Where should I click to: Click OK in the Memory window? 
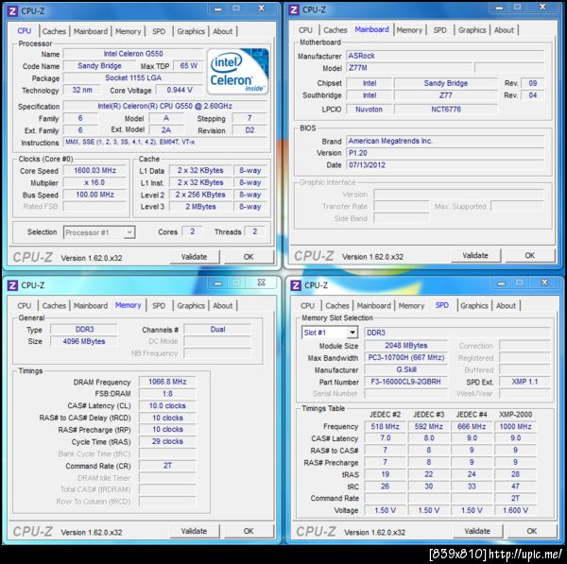249,532
